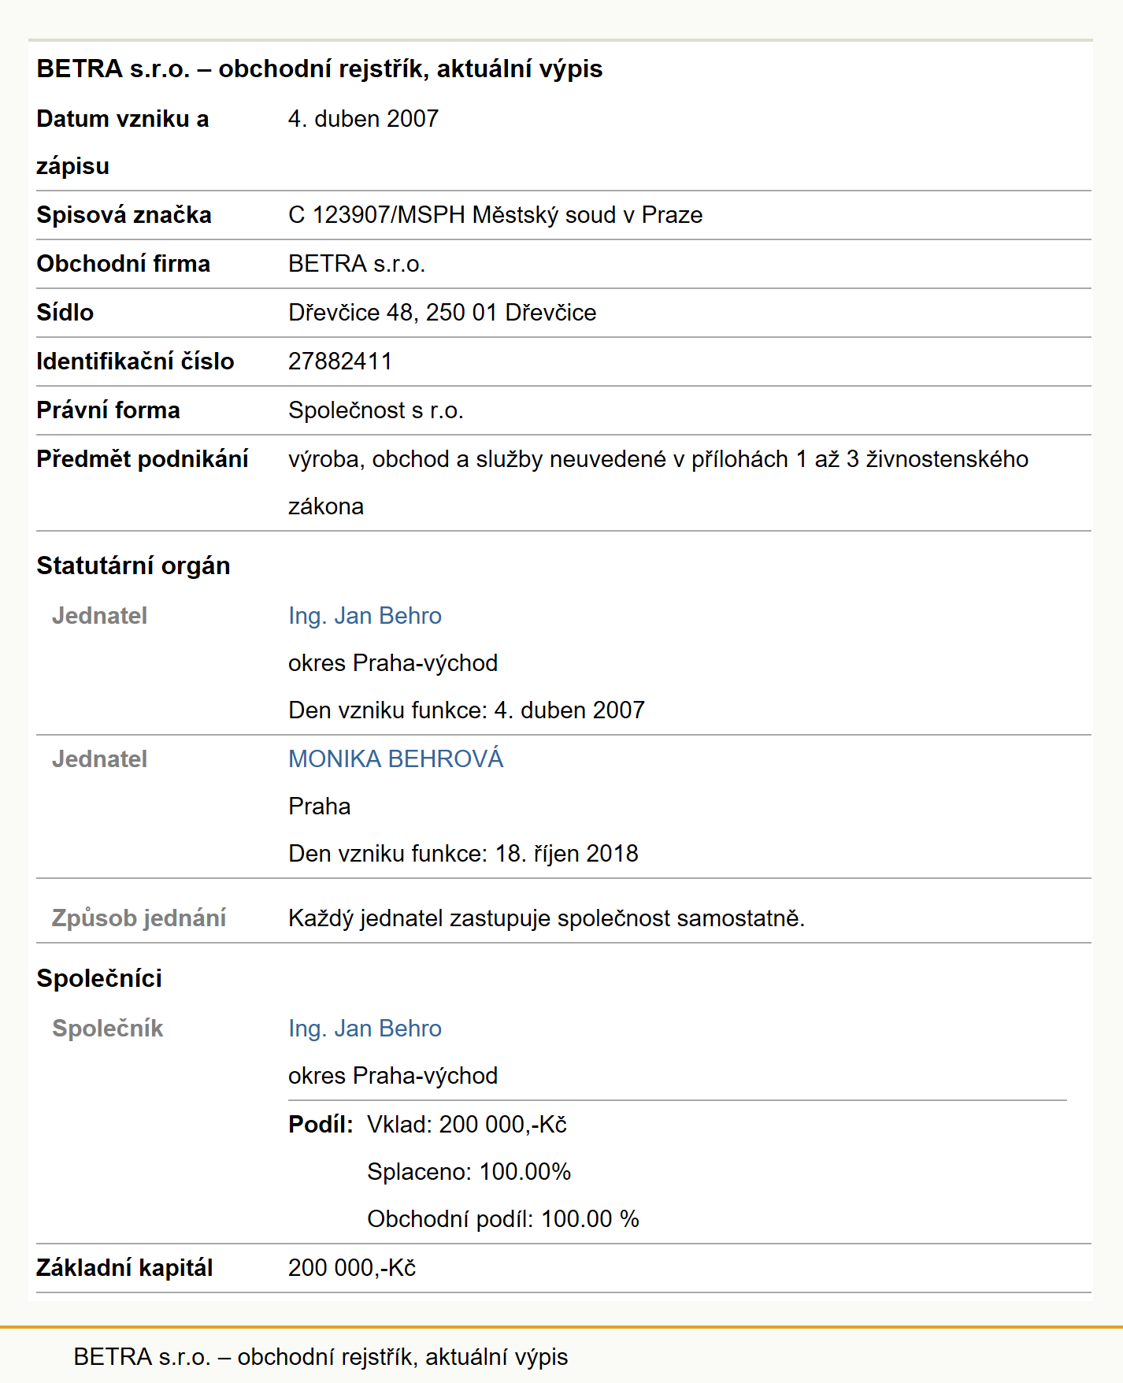1123x1383 pixels.
Task: Click the Sídlo address Dřevčice 48
Action: [442, 313]
